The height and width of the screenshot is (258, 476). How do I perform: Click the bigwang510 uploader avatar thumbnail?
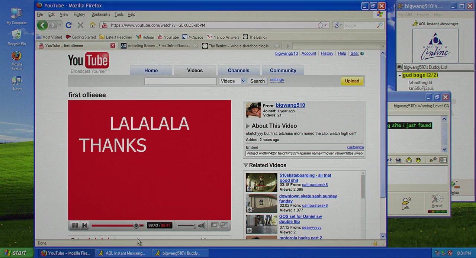coord(253,110)
